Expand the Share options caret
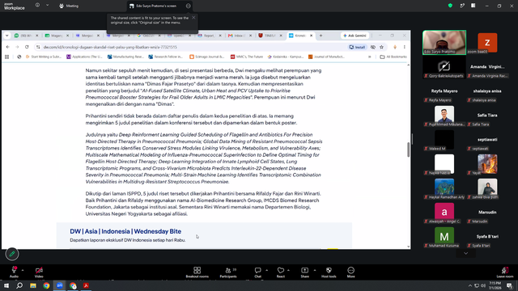The image size is (518, 291). pos(315,270)
